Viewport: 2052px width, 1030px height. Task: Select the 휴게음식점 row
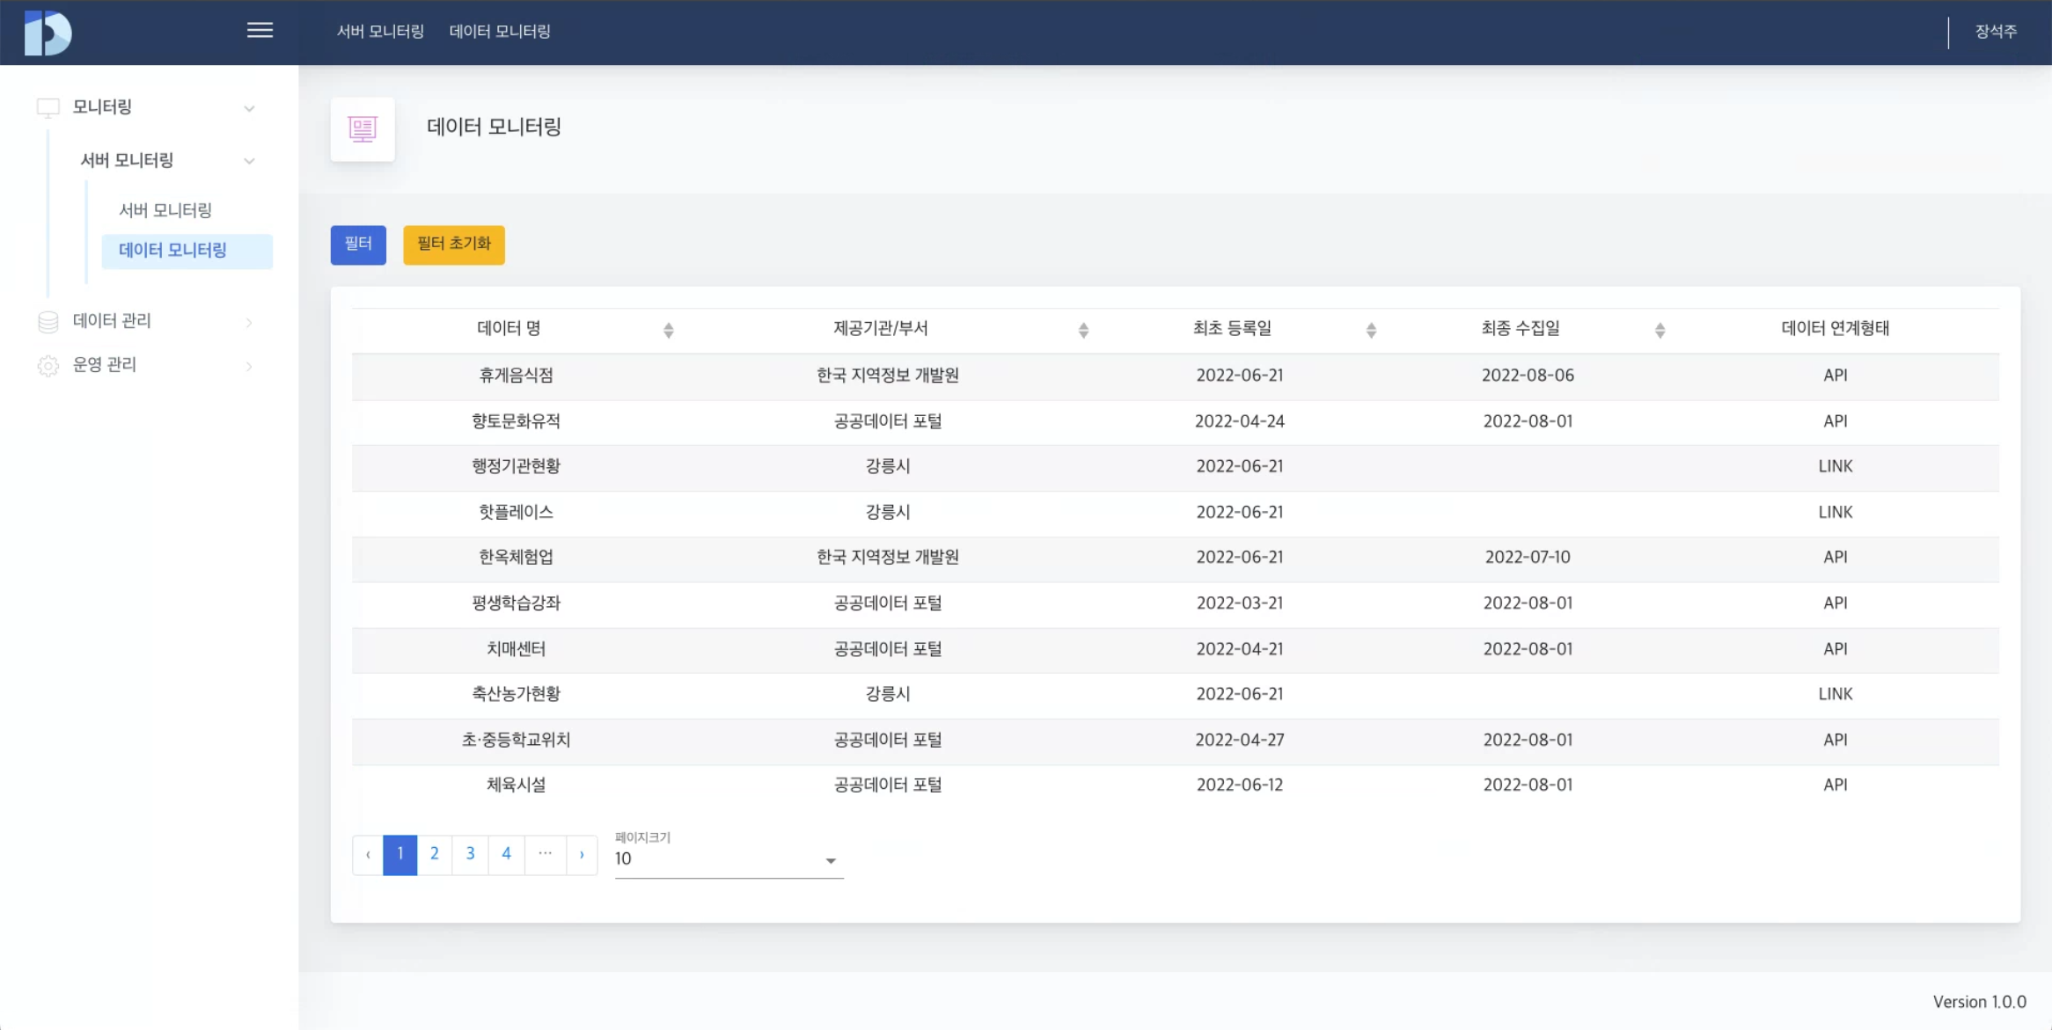(x=1176, y=376)
